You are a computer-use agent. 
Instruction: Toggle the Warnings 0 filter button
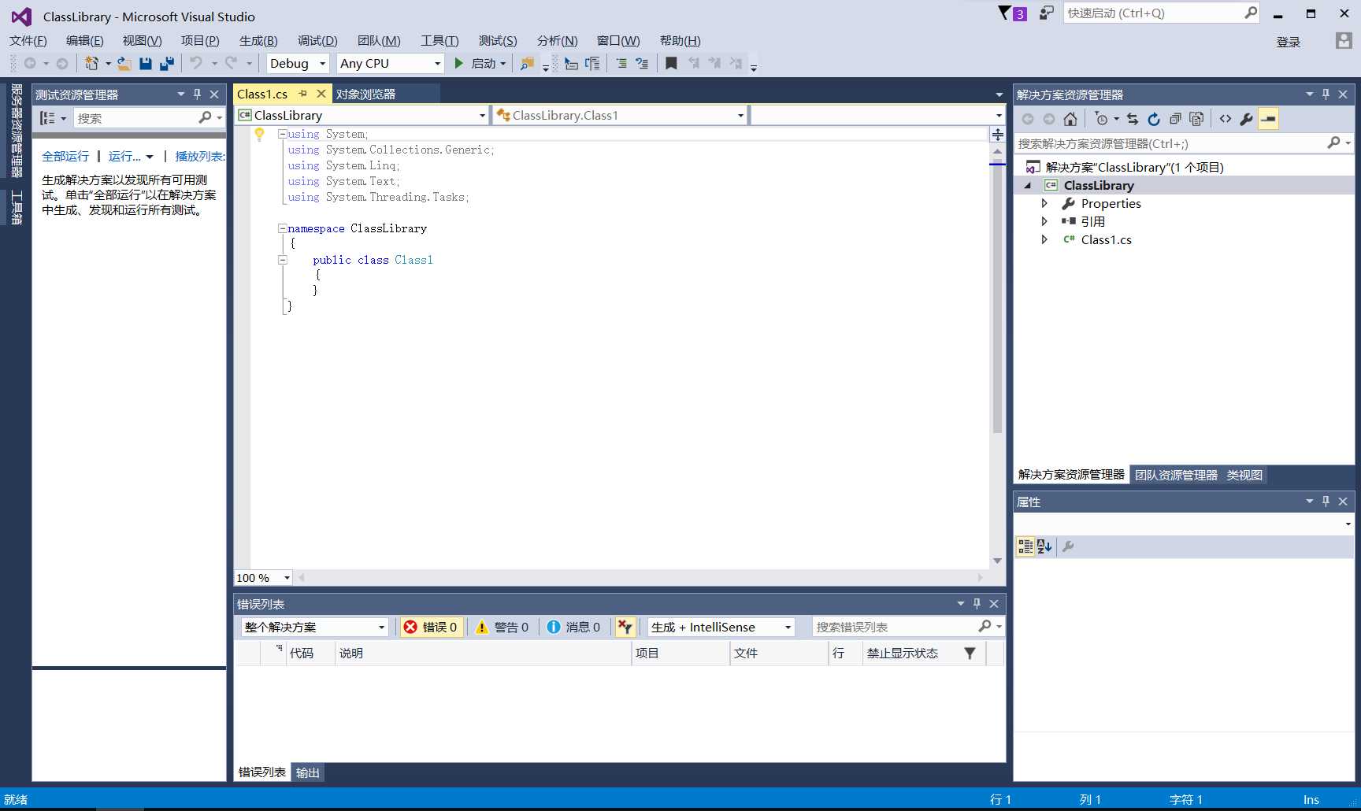point(502,627)
